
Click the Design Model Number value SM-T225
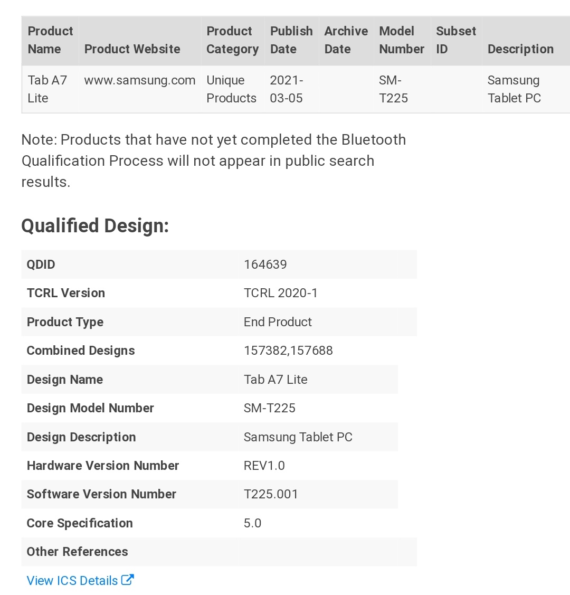click(x=269, y=408)
